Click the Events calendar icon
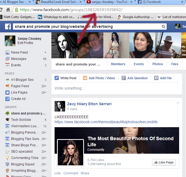The image size is (186, 177). [7, 65]
